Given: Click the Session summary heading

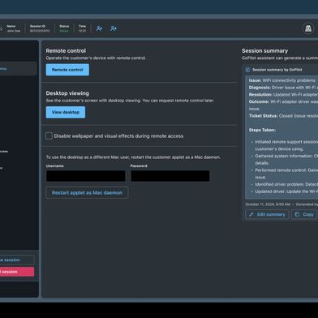Looking at the screenshot, I should click(x=265, y=51).
